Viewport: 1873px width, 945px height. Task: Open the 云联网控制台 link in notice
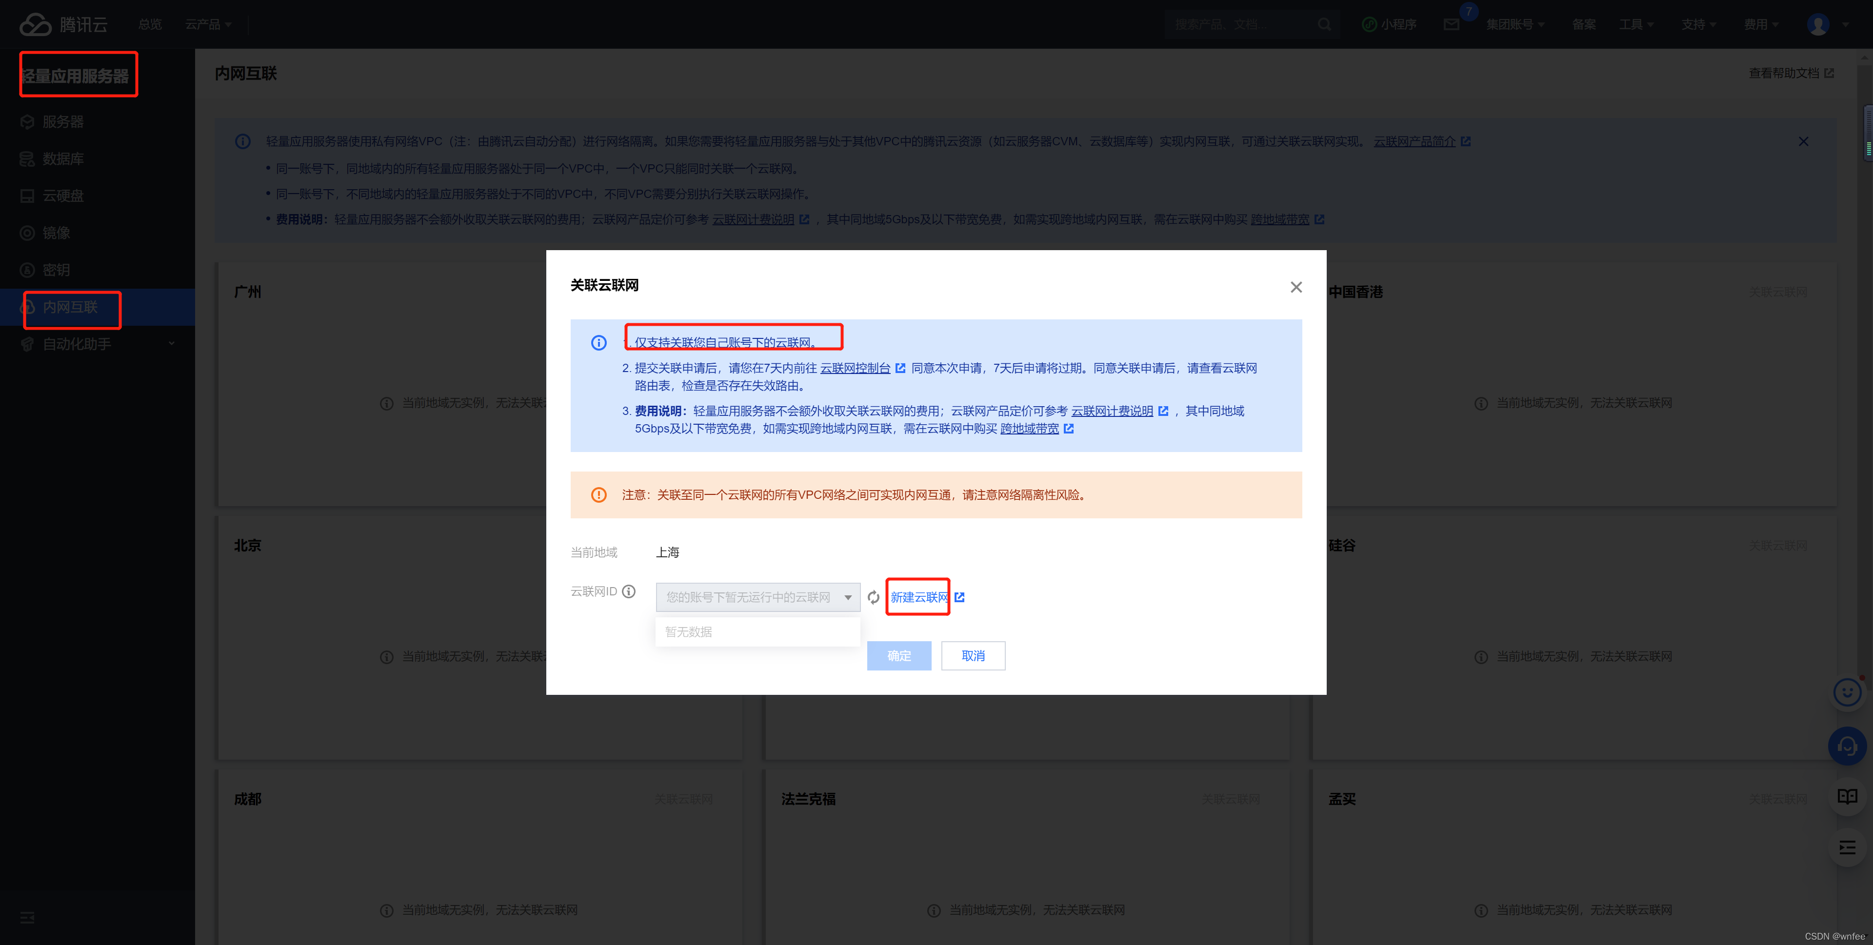[855, 368]
